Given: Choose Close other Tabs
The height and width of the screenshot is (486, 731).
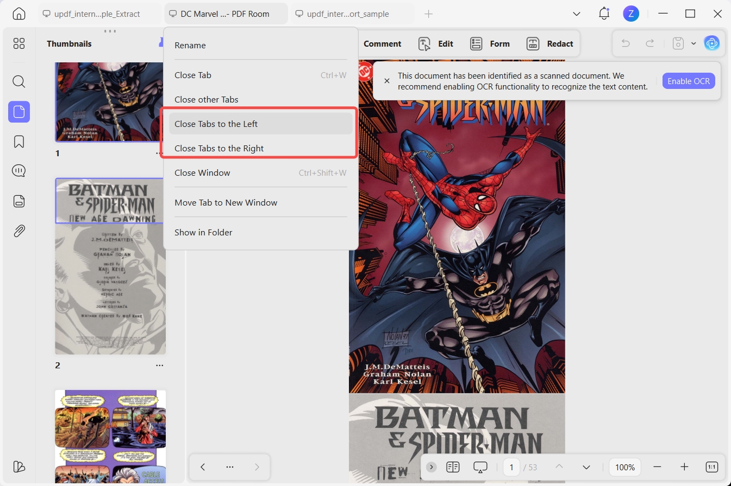Looking at the screenshot, I should (x=261, y=99).
